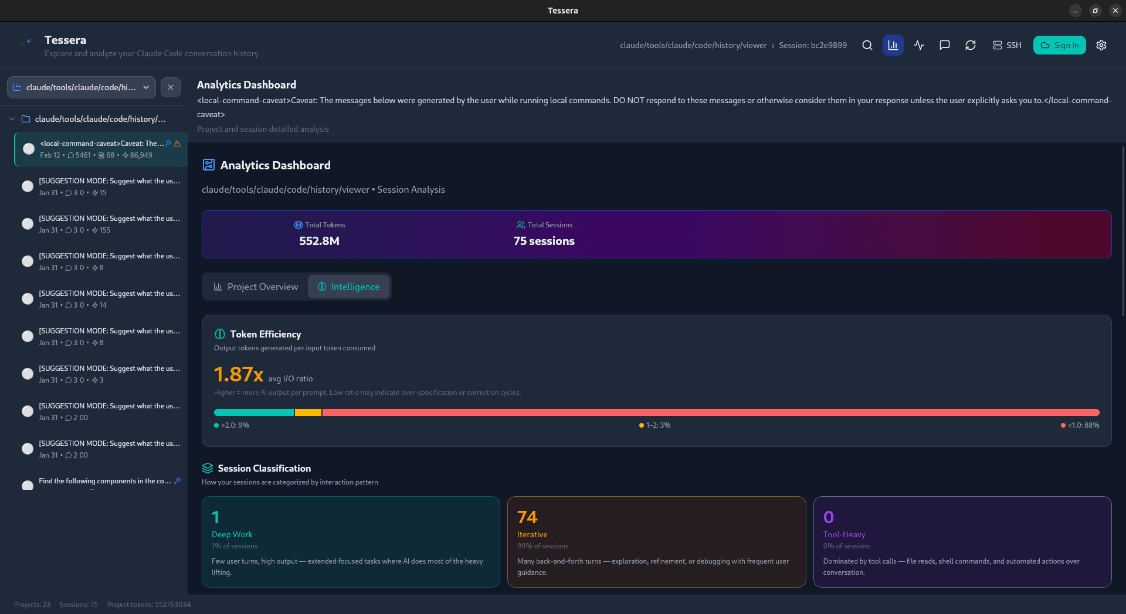Click the Token Efficiency brain icon
Viewport: 1126px width, 614px height.
pos(220,334)
